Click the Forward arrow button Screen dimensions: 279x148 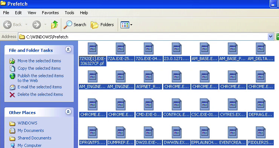pos(37,25)
